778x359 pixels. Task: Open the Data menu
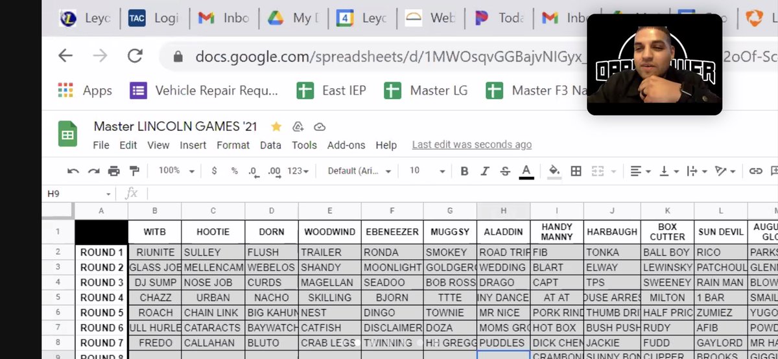point(270,145)
